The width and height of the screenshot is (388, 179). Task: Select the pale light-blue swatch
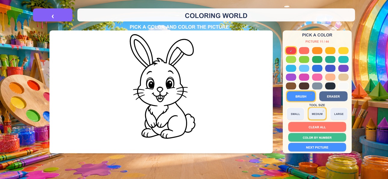(304, 68)
